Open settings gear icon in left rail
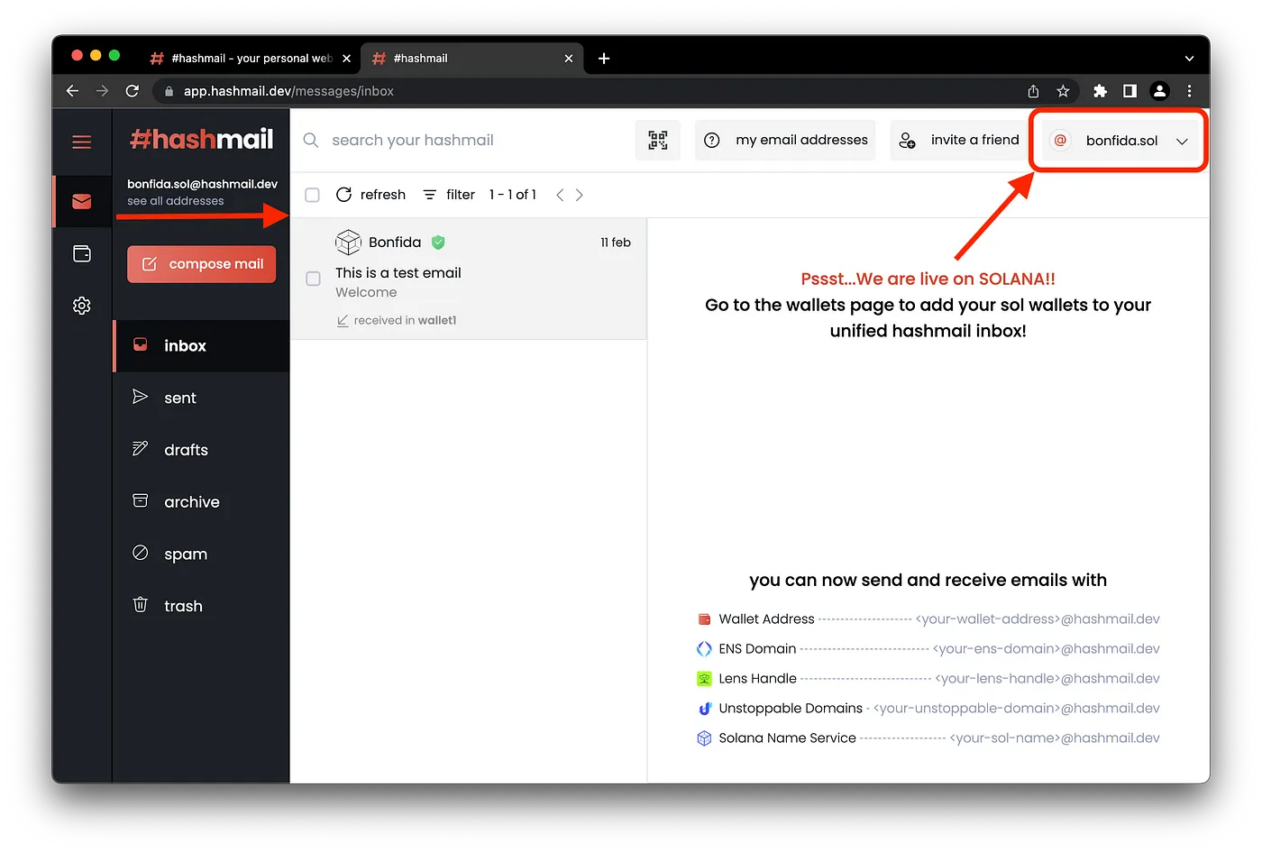 [82, 306]
